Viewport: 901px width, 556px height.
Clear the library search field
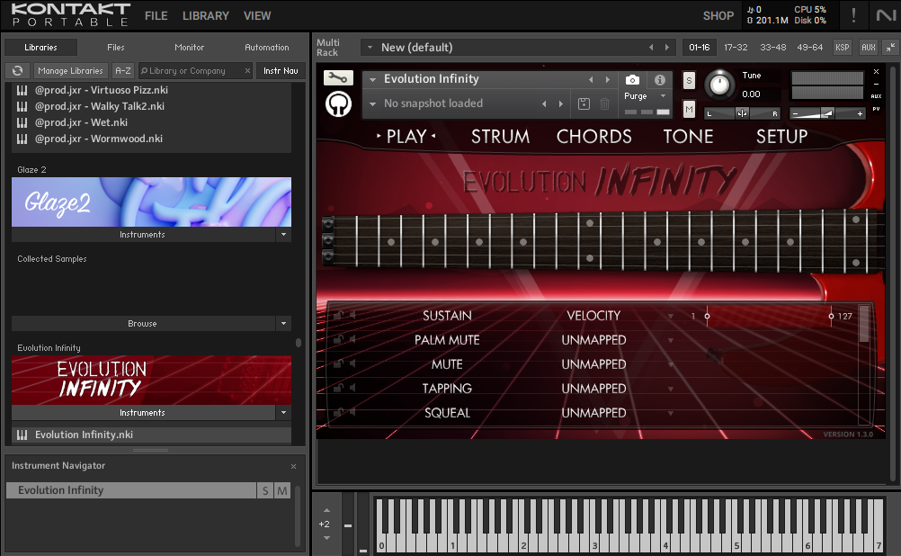pyautogui.click(x=247, y=71)
